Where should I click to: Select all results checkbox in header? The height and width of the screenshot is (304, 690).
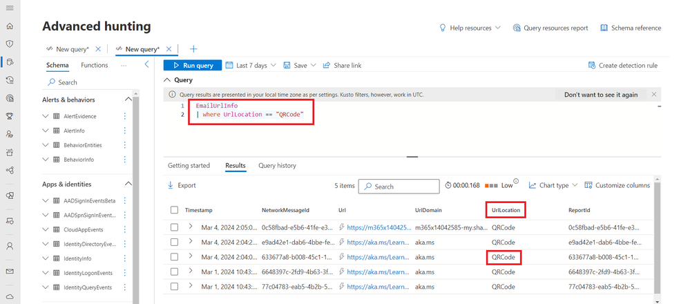(x=174, y=210)
